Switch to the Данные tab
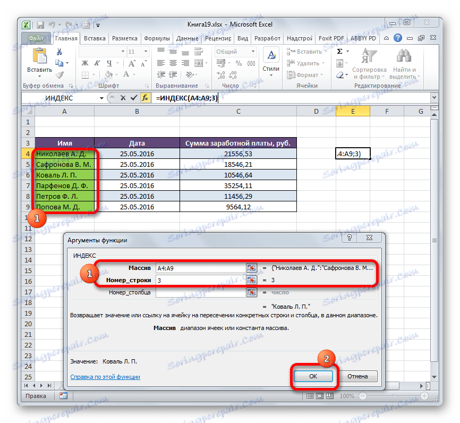The width and height of the screenshot is (460, 423). [x=187, y=38]
